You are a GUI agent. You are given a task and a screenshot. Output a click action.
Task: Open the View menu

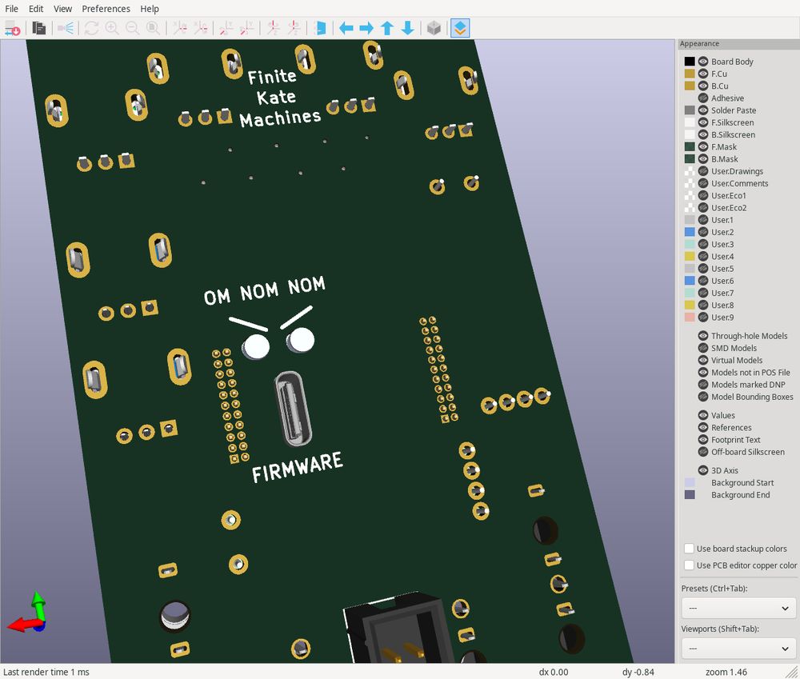pos(62,9)
